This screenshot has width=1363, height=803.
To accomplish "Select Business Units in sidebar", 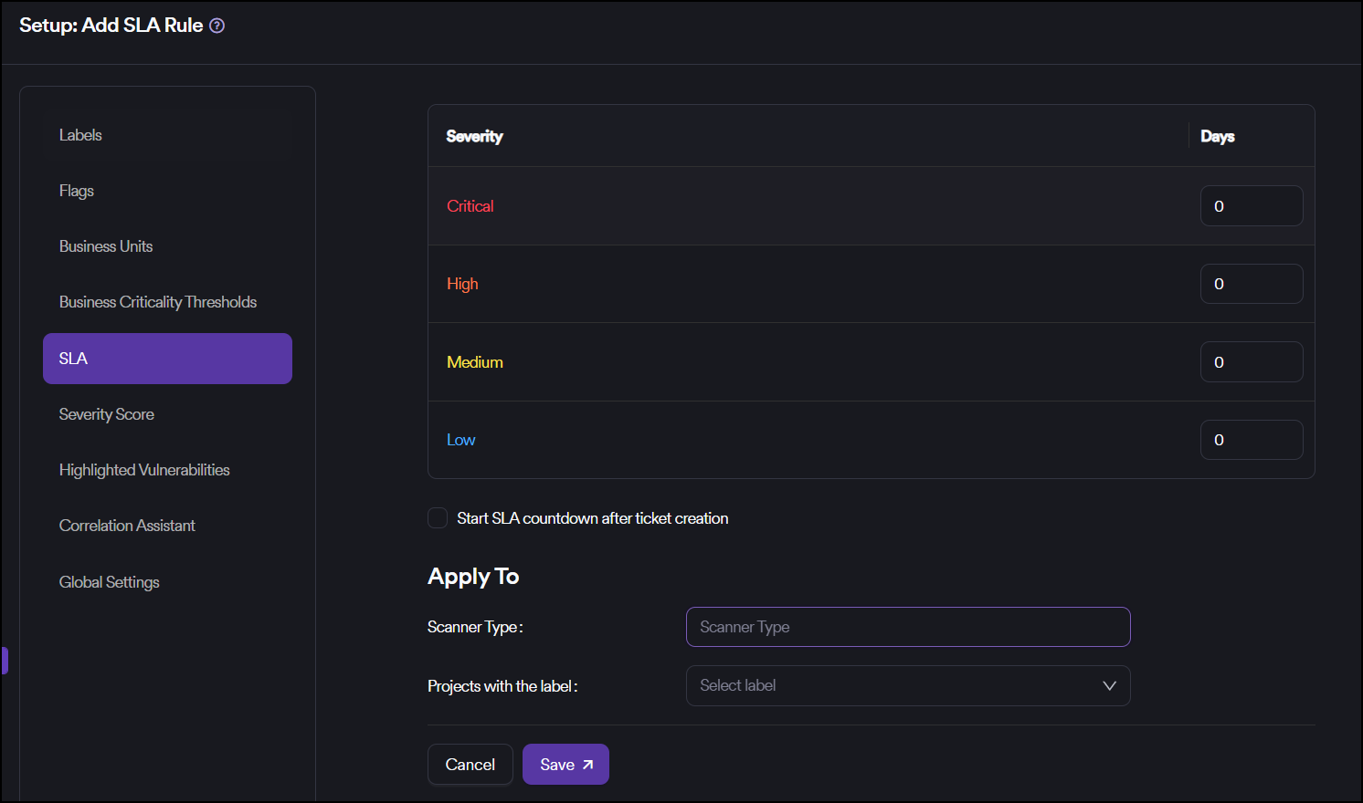I will (106, 246).
